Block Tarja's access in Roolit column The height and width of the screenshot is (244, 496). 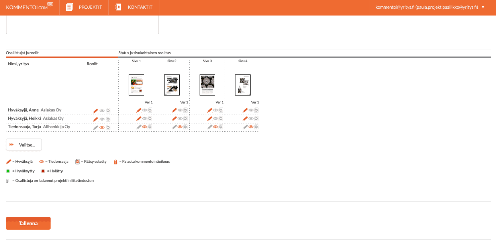click(x=108, y=127)
